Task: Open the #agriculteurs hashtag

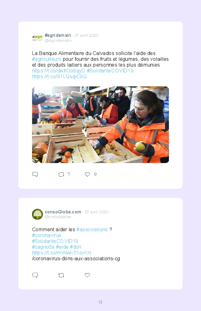Action: [46, 59]
